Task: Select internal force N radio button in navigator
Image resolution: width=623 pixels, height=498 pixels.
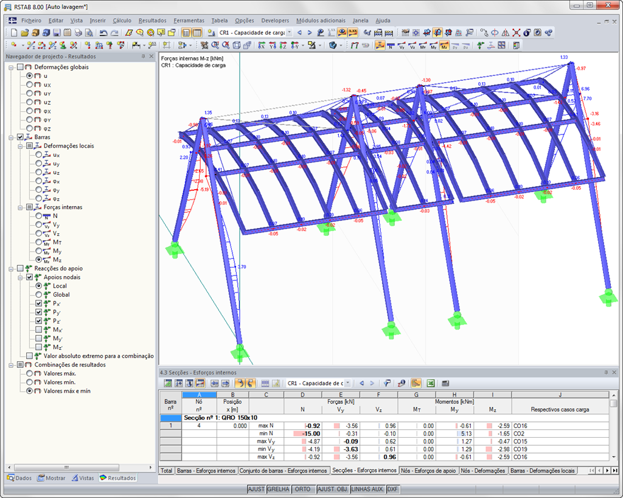Action: point(38,216)
